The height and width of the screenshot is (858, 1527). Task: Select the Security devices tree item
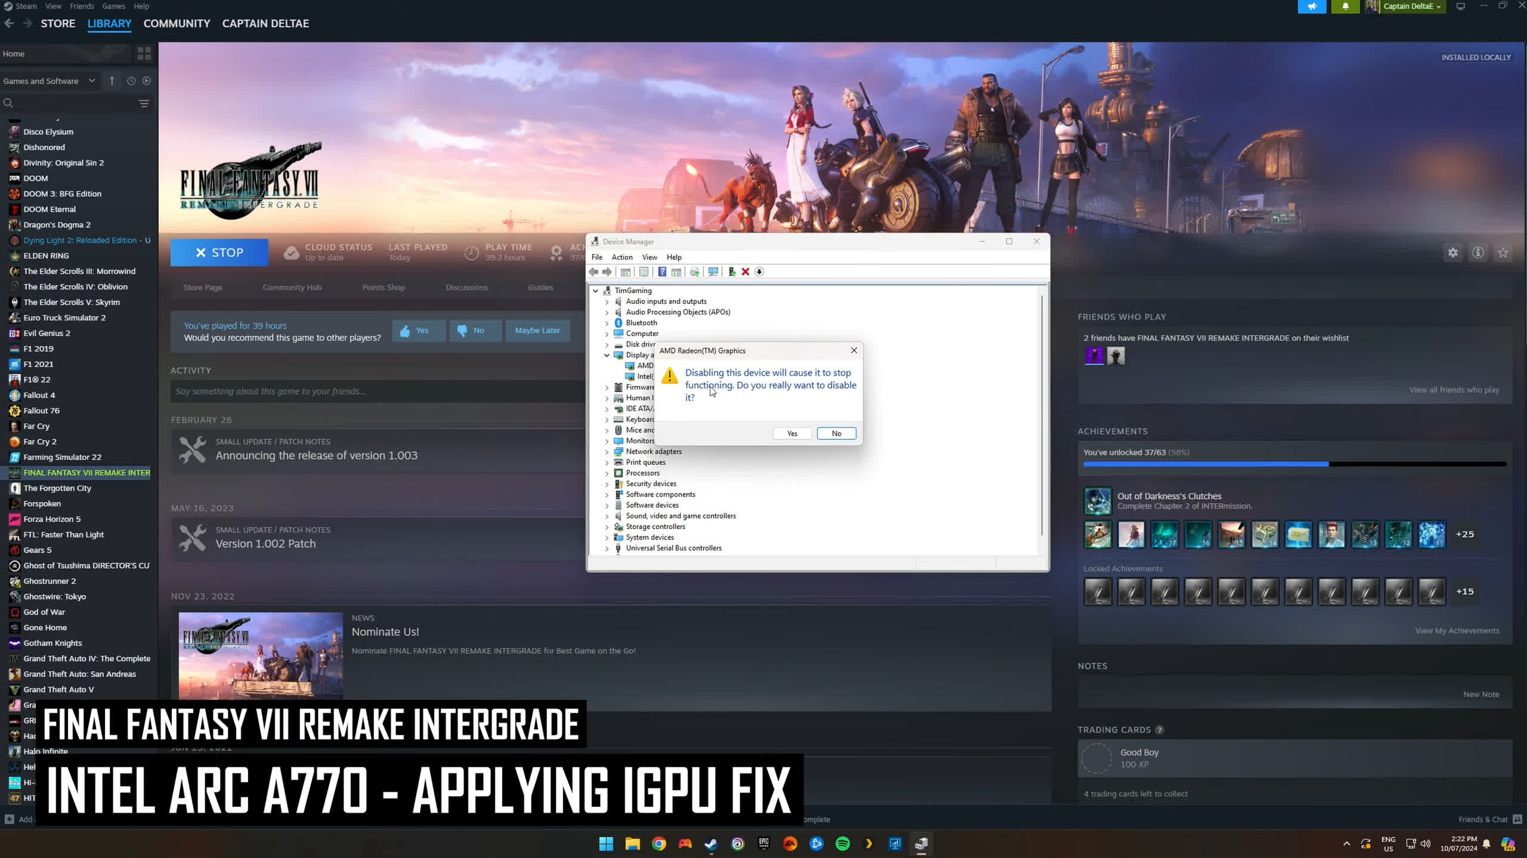(650, 484)
